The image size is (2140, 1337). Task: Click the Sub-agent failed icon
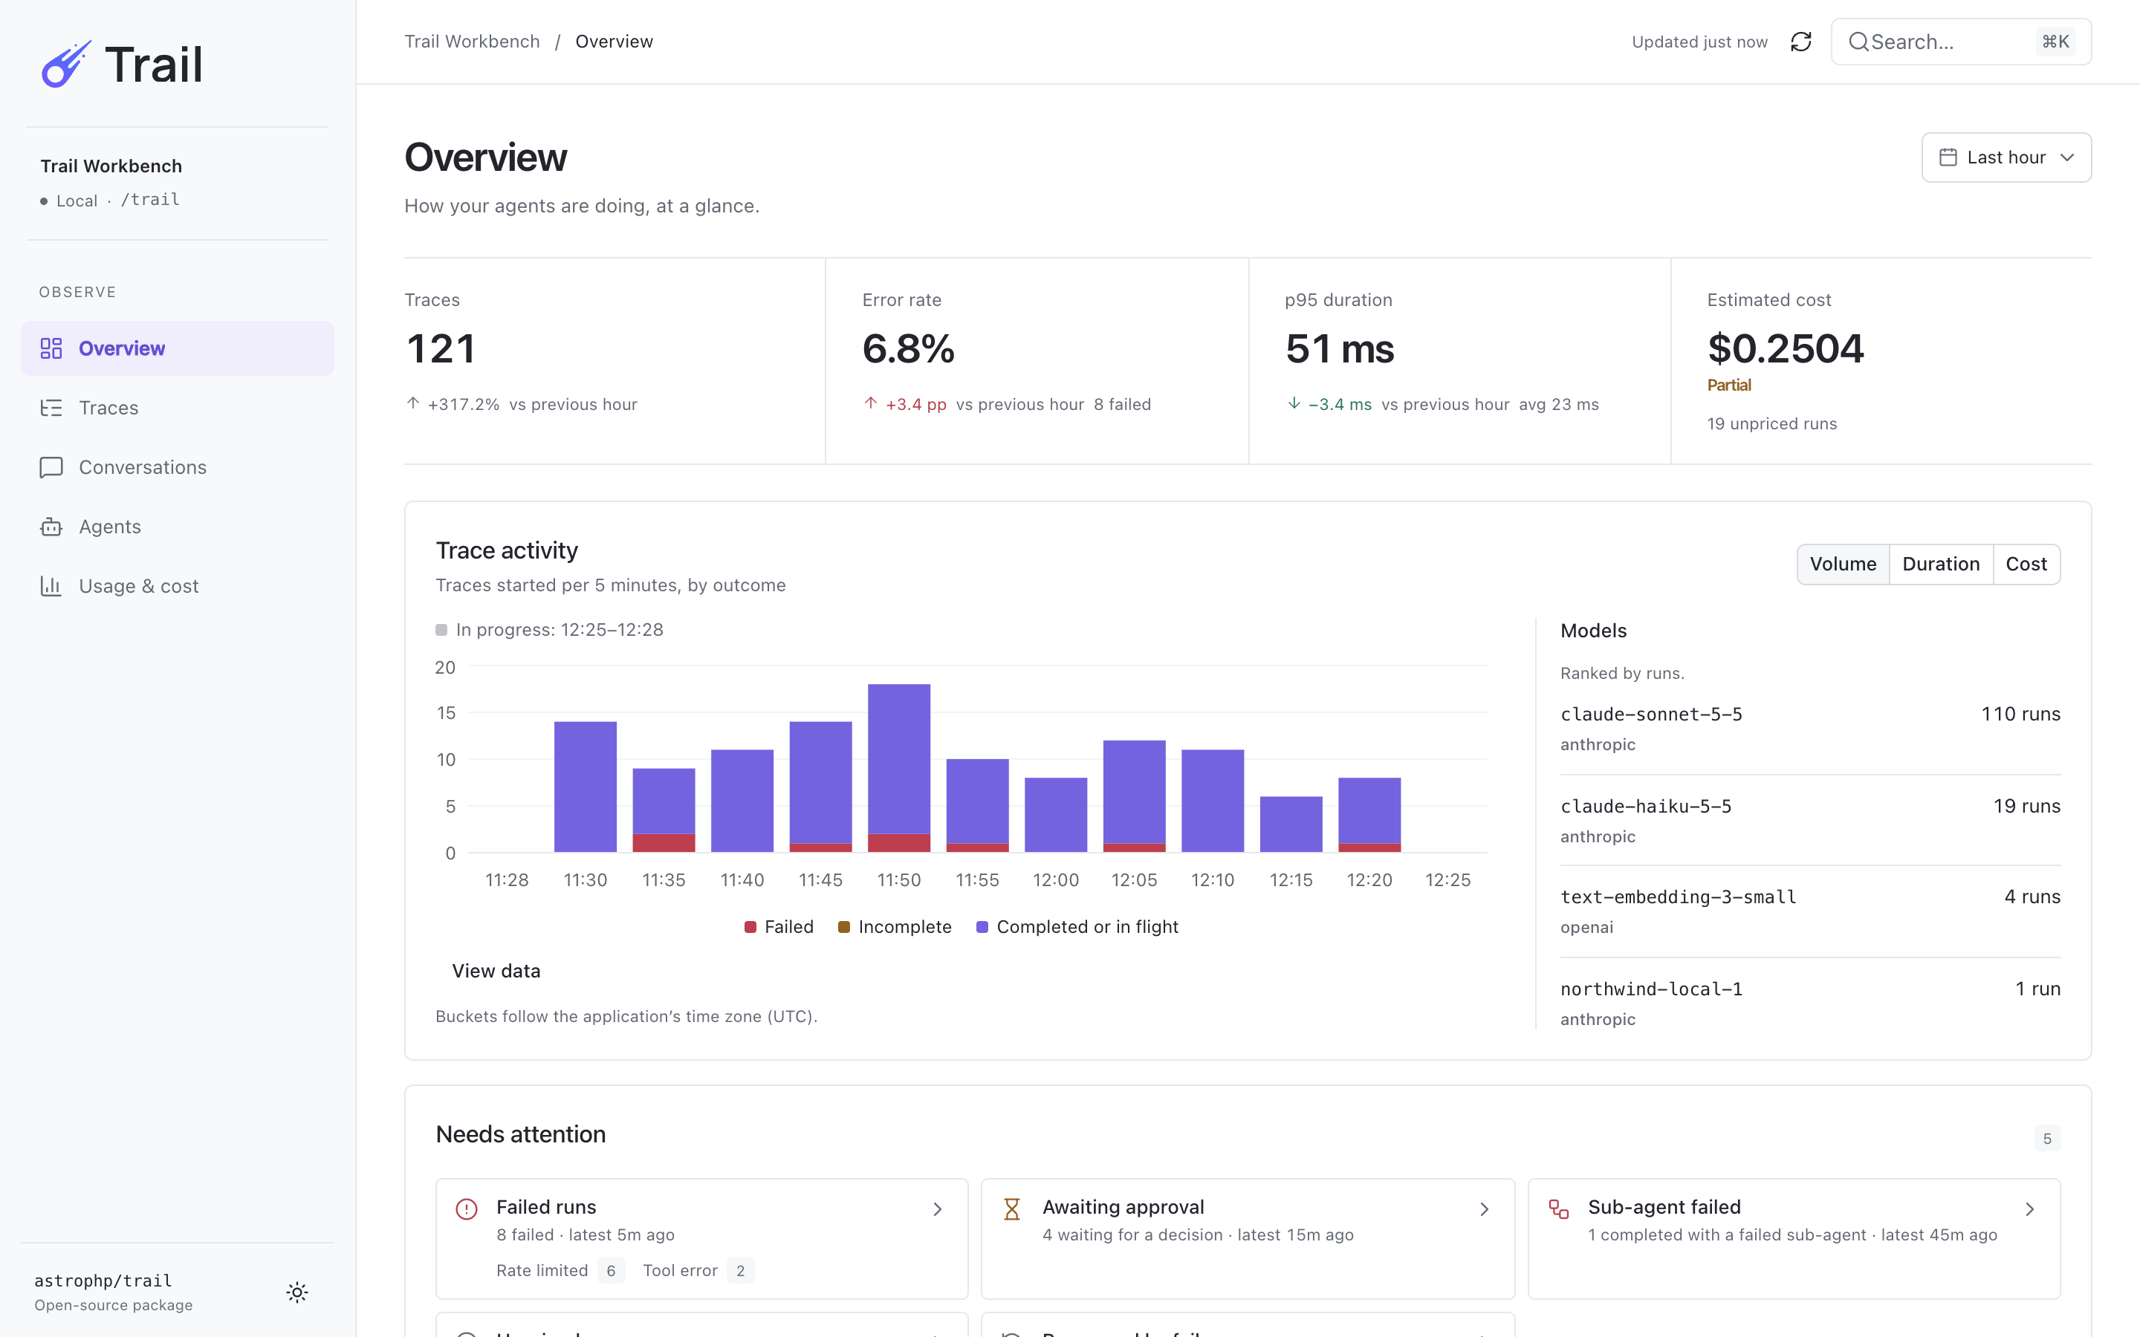point(1558,1208)
